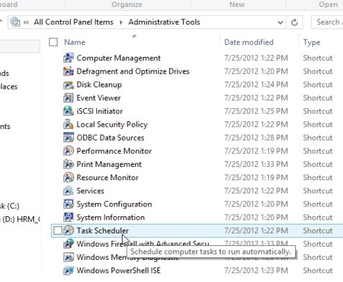Select the Performance Monitor name
This screenshot has width=343, height=282.
[114, 151]
